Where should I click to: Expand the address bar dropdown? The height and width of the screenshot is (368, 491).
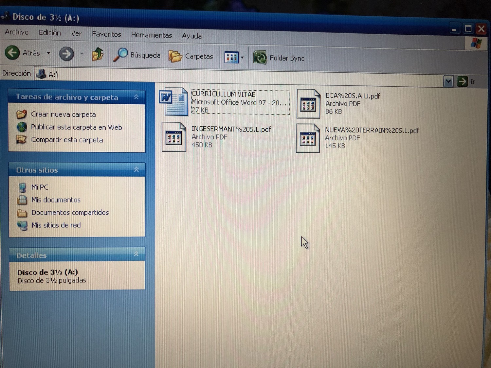(448, 81)
